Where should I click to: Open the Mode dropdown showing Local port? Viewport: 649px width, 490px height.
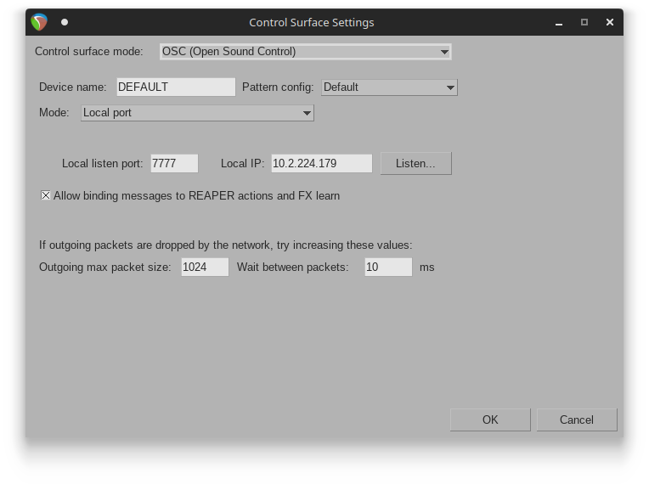click(x=197, y=113)
